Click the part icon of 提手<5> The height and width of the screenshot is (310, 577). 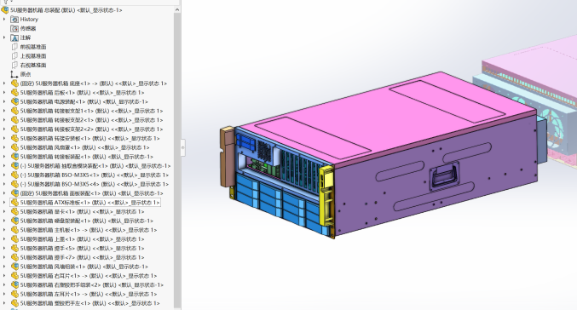[14, 248]
